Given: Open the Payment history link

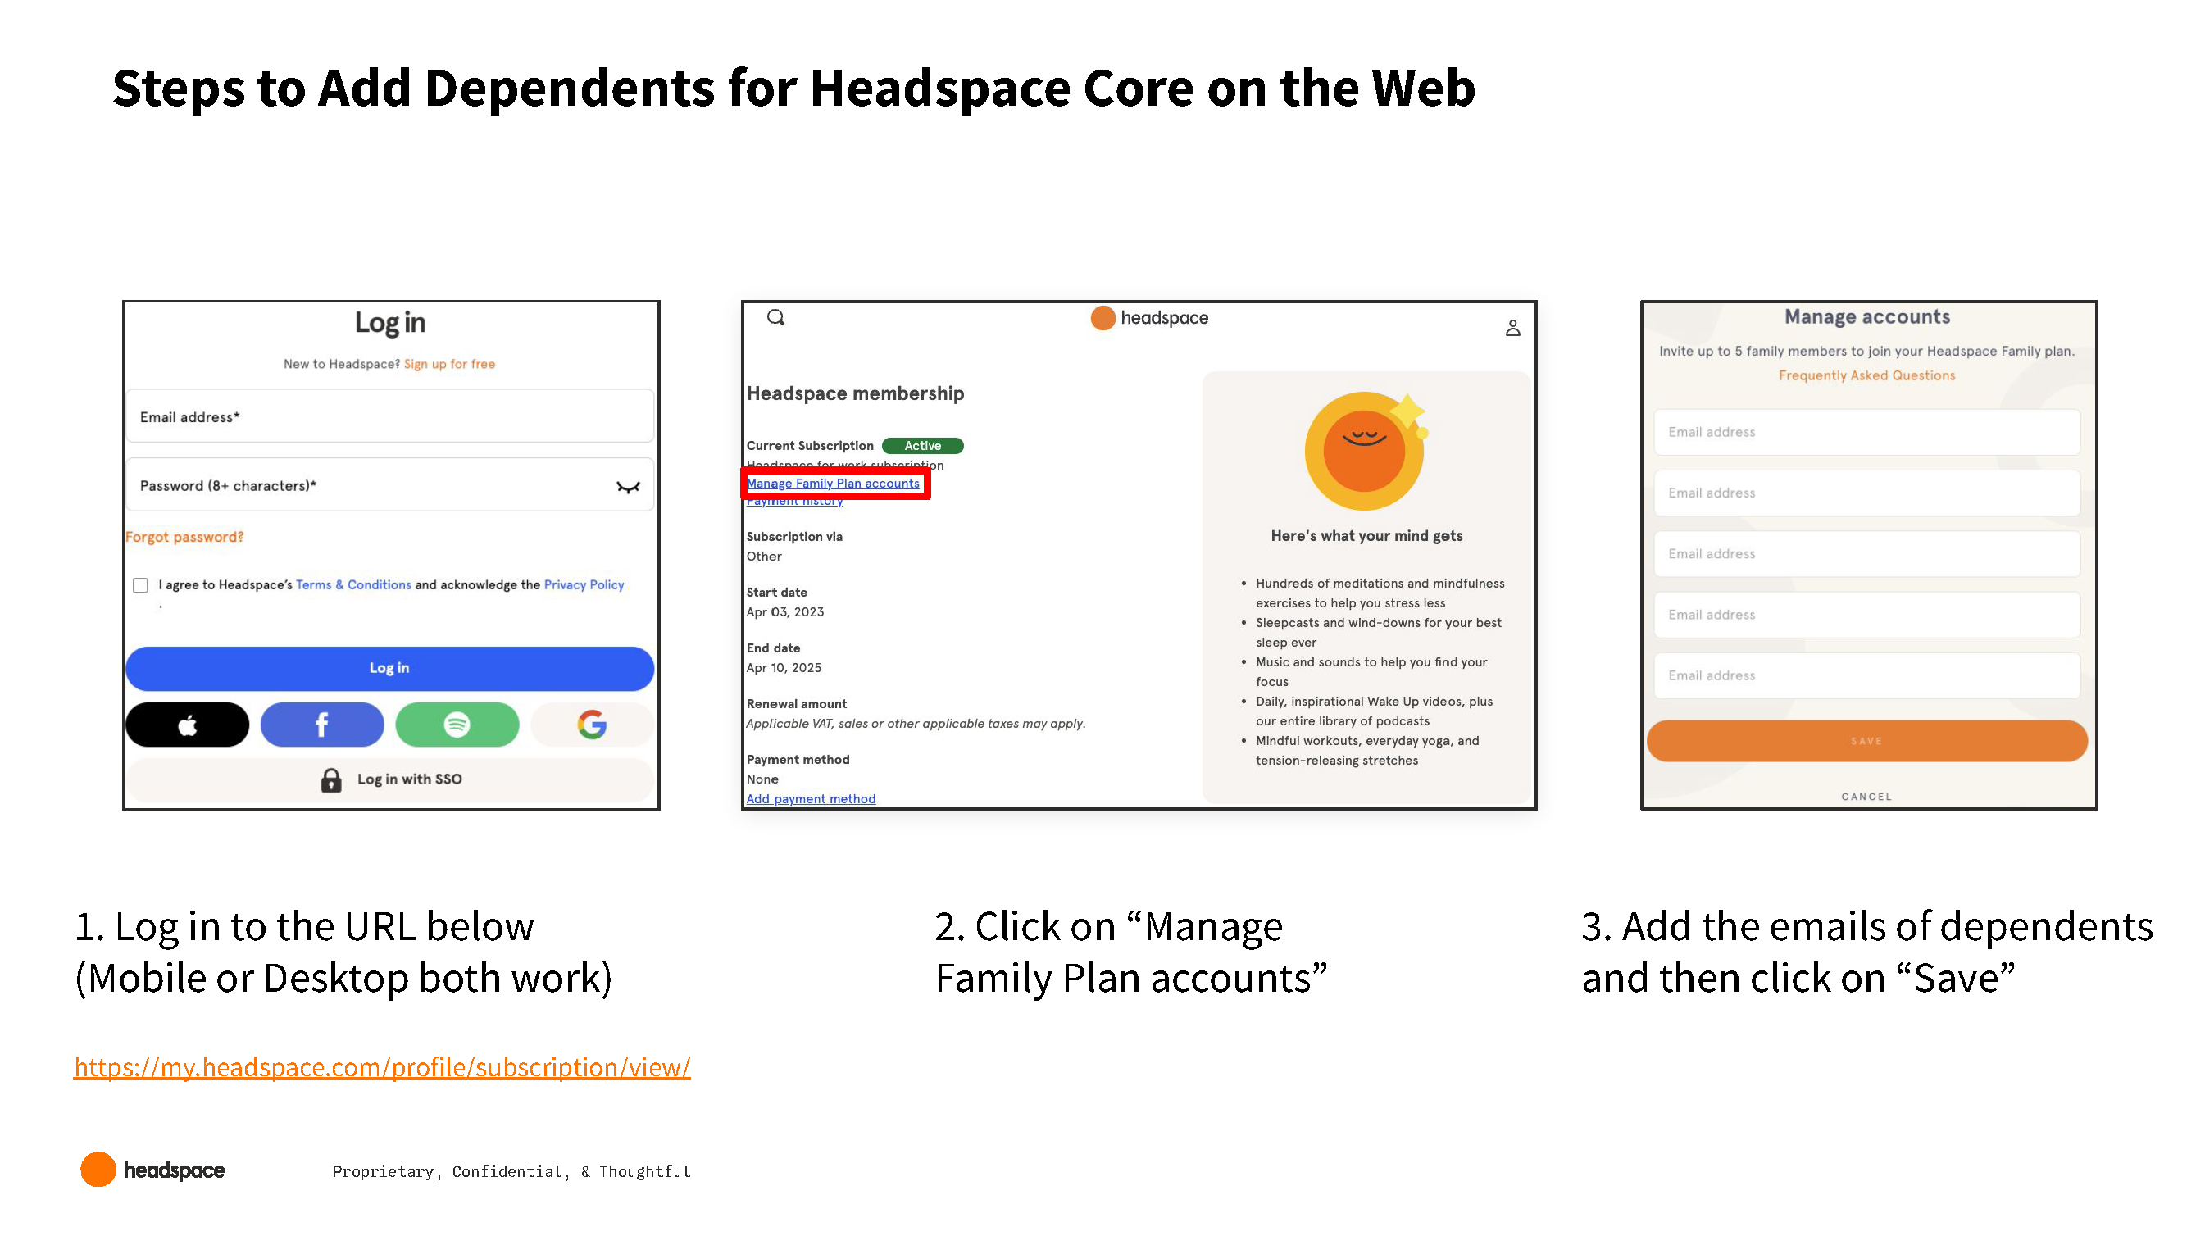Looking at the screenshot, I should 794,502.
